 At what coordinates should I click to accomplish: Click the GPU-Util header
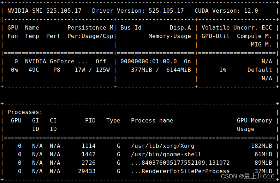coord(215,36)
